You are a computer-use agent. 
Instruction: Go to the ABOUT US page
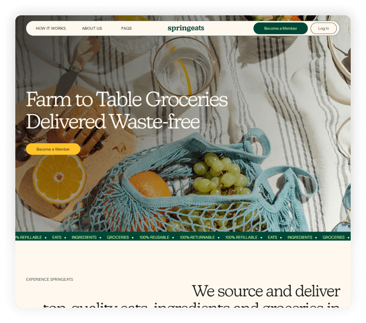pyautogui.click(x=92, y=28)
